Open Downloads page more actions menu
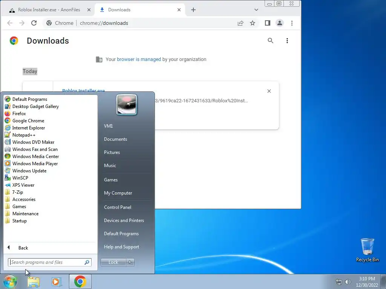The image size is (386, 289). click(287, 41)
